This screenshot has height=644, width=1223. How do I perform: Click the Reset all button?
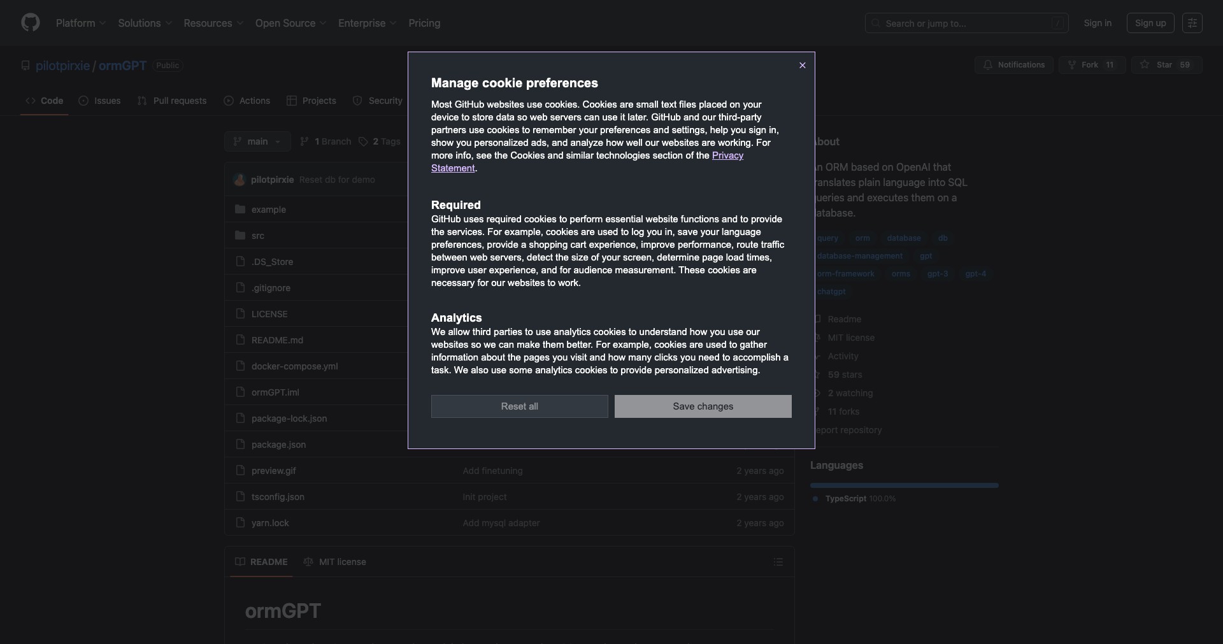519,406
